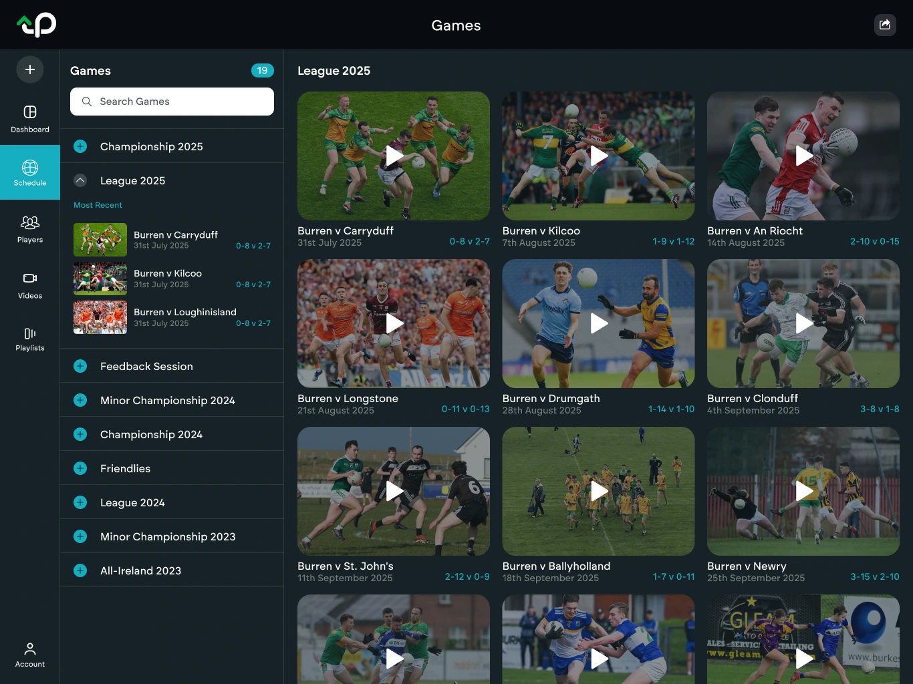Open the Dashboard section
Viewport: 913px width, 684px height.
(30, 118)
